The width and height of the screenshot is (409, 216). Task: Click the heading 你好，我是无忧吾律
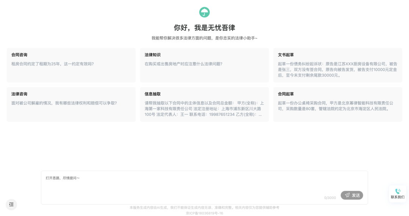[x=204, y=28]
